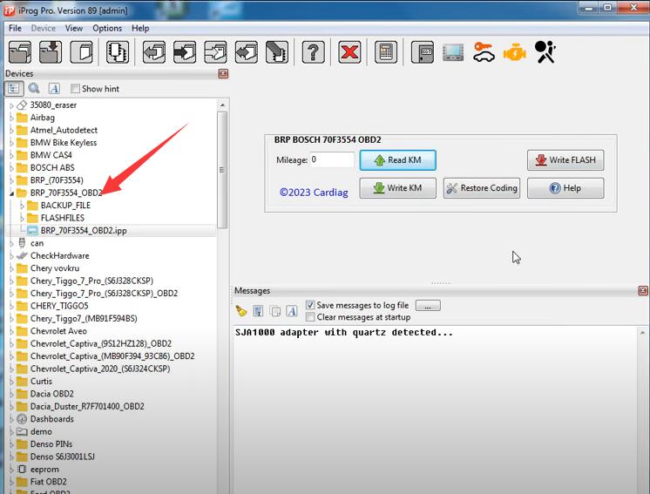Click the blank document toolbar icon
Screen dimensions: 650x494
(x=81, y=52)
